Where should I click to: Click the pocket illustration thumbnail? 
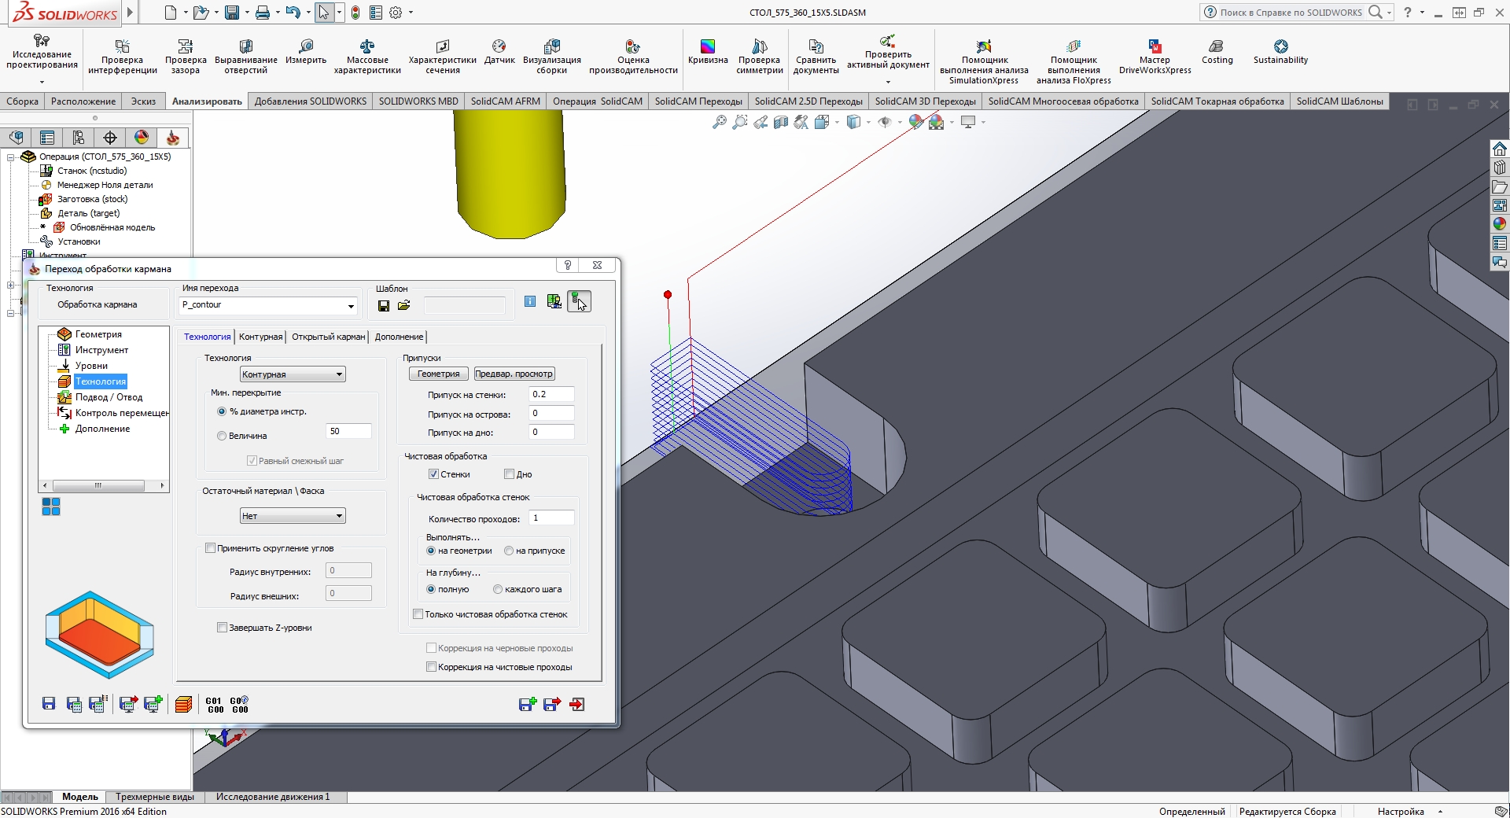[x=100, y=636]
